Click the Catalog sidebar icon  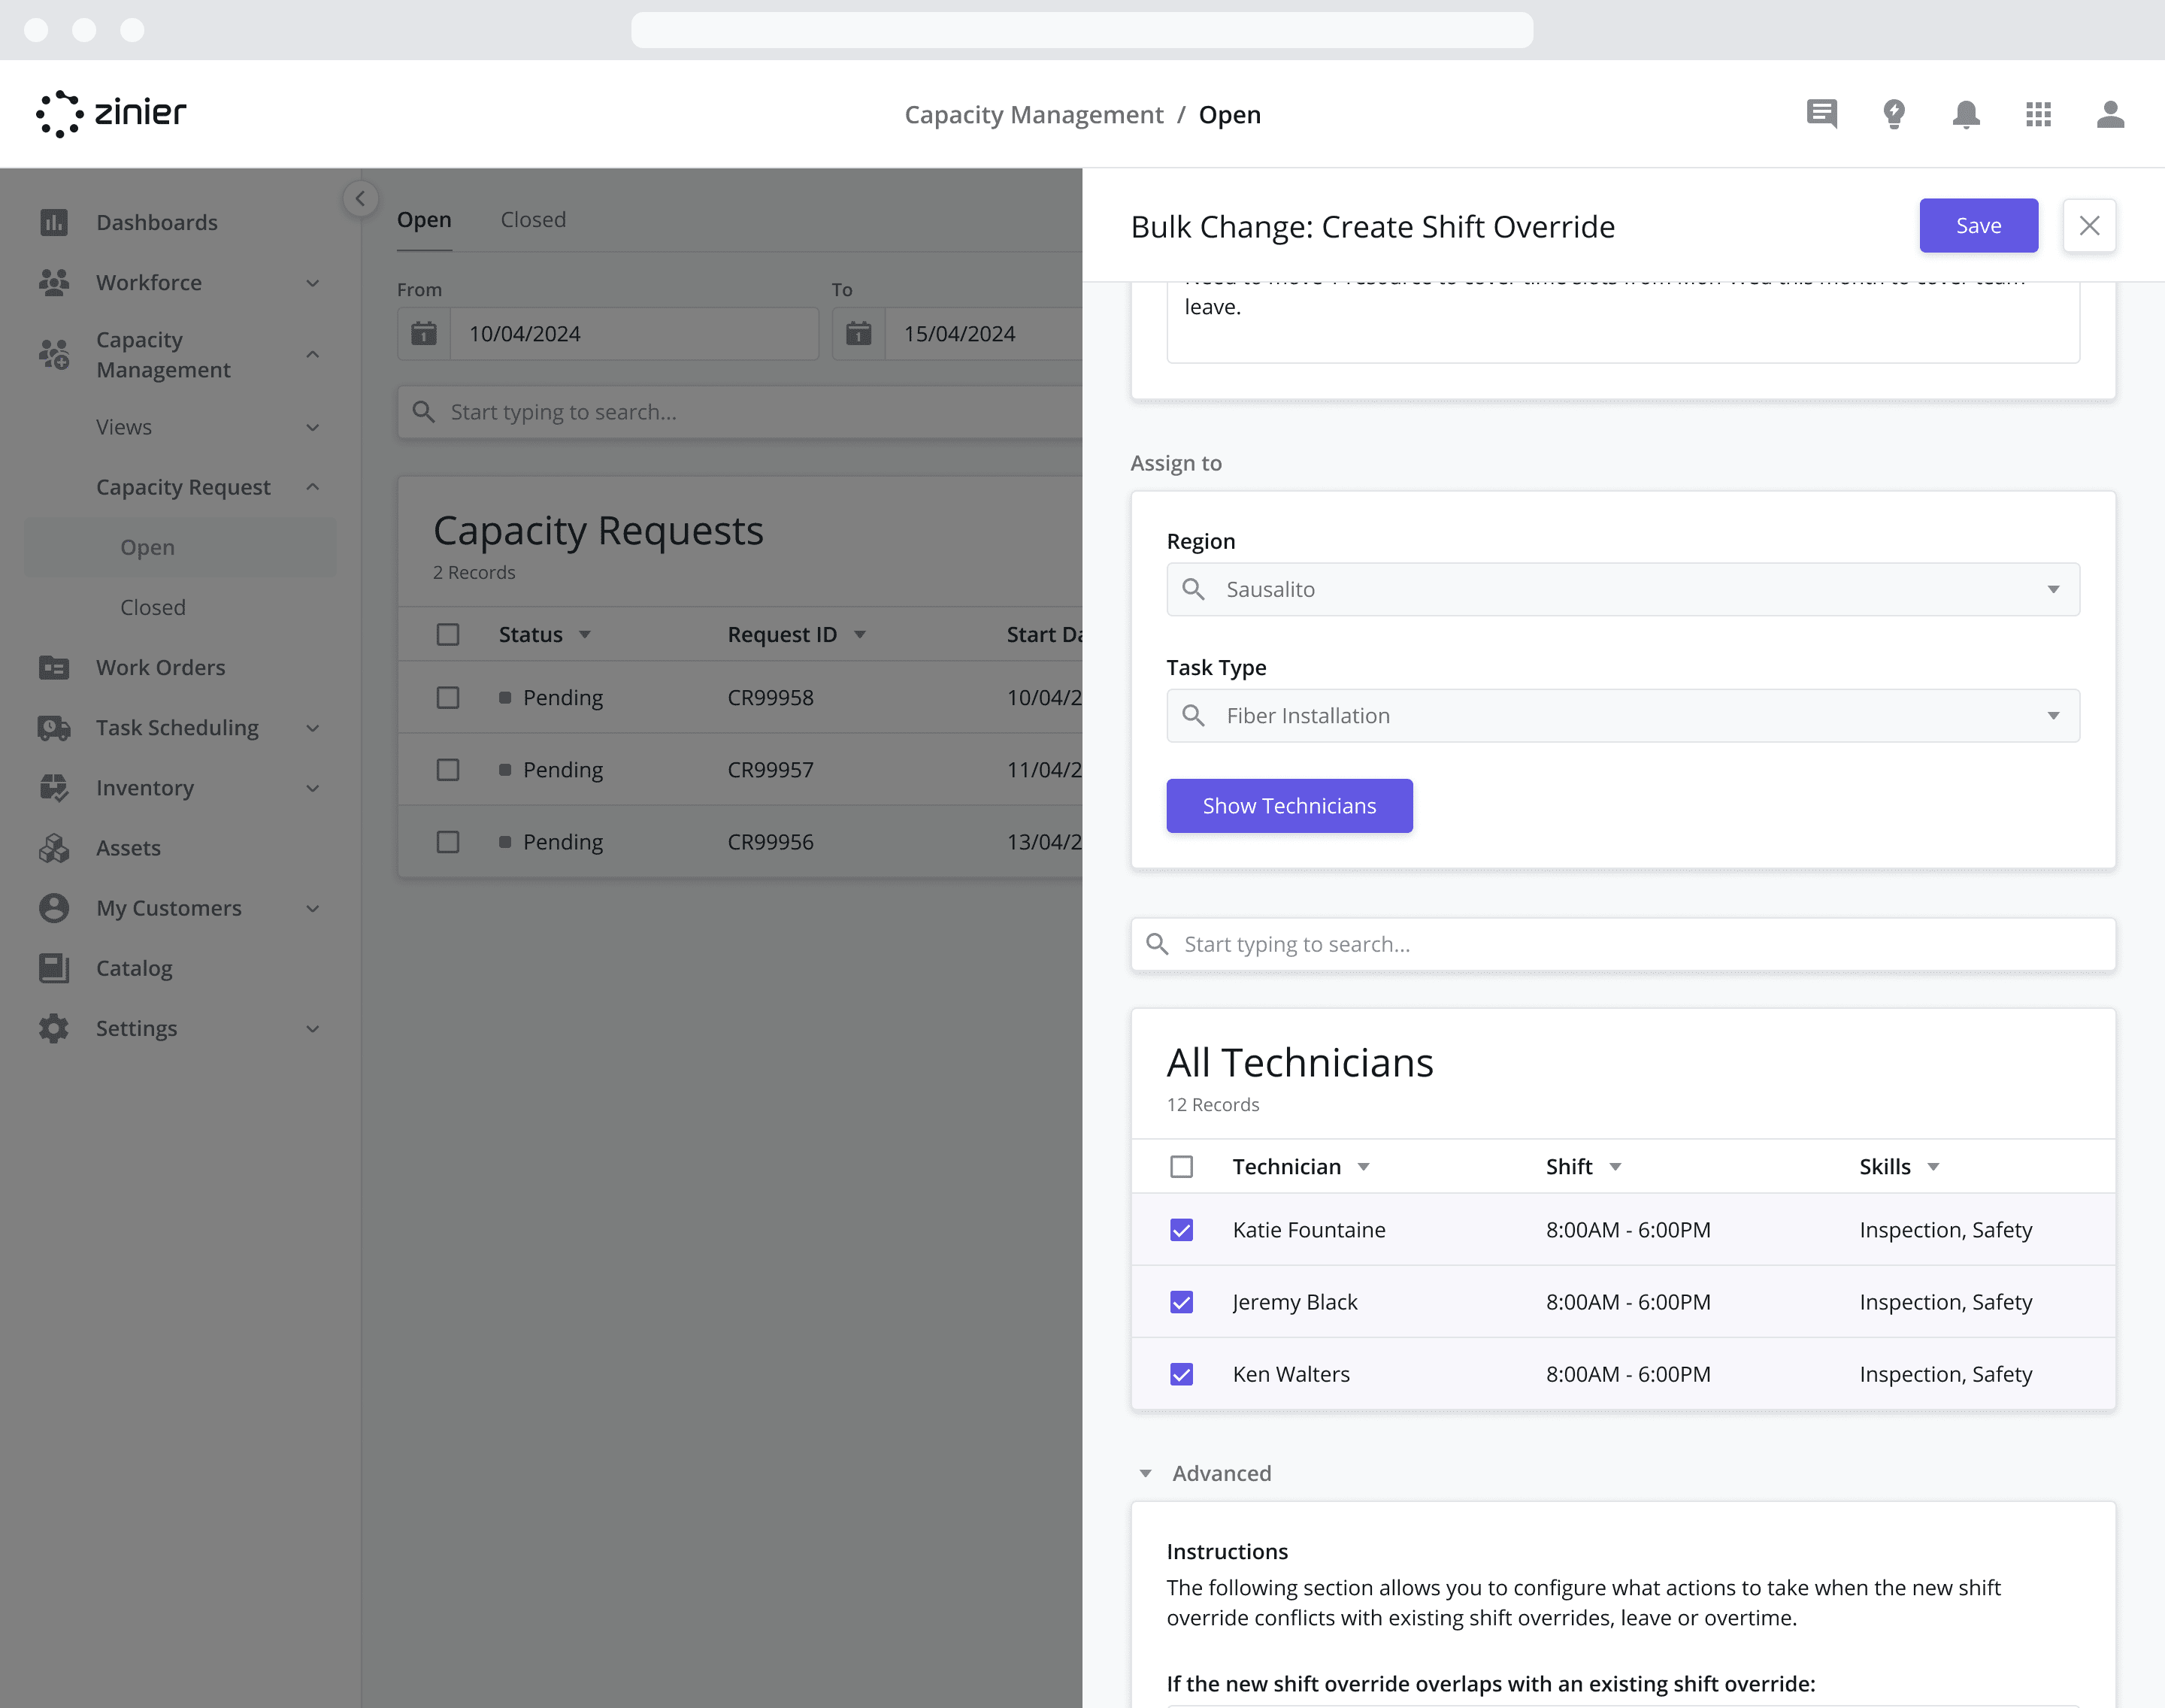click(x=54, y=967)
